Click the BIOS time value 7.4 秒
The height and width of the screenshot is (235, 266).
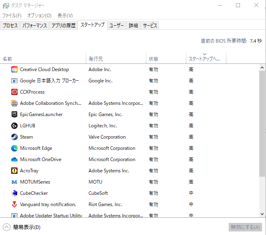click(256, 41)
